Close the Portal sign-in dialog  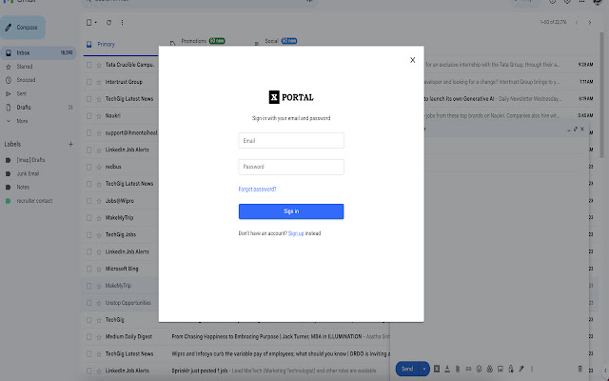pyautogui.click(x=412, y=60)
